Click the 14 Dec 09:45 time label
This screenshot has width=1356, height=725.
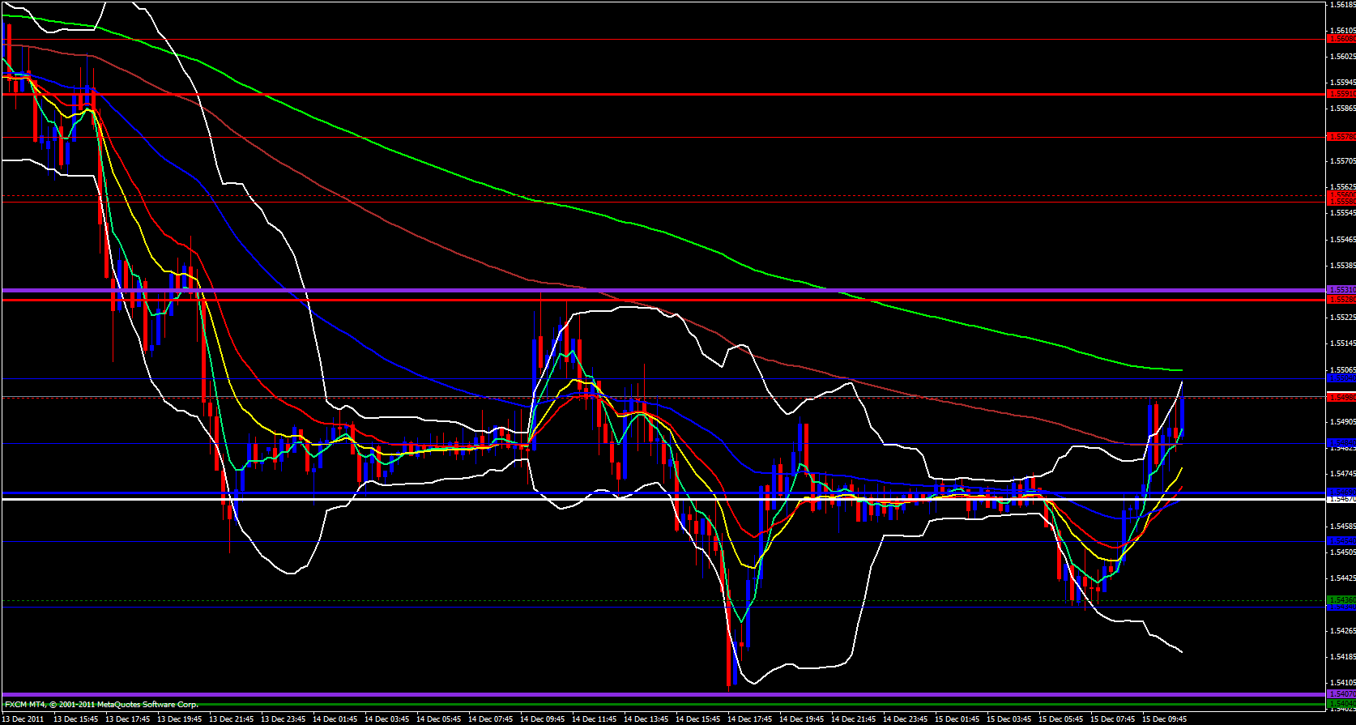543,719
